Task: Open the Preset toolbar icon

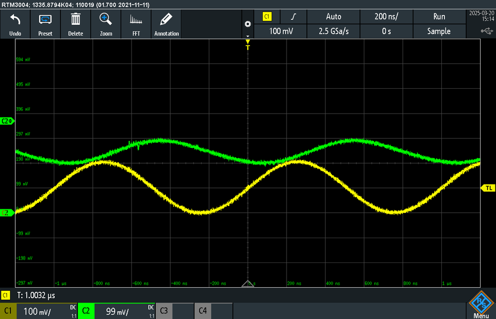Action: tap(45, 24)
